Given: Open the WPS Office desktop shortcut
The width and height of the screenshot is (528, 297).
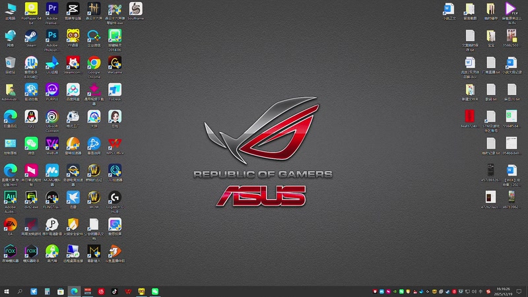Looking at the screenshot, I should click(114, 146).
